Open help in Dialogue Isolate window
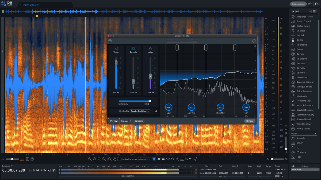321x180 pixels. [x=254, y=41]
